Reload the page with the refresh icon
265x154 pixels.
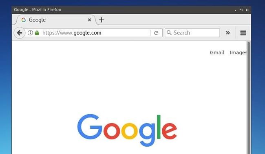tap(156, 33)
